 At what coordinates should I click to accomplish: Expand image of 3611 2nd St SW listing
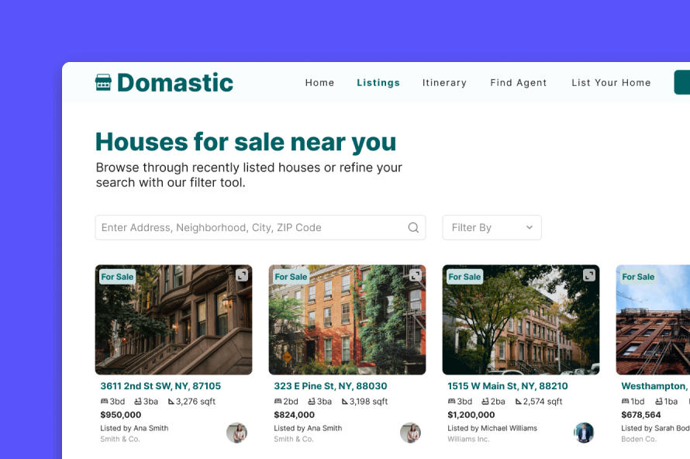pyautogui.click(x=242, y=275)
